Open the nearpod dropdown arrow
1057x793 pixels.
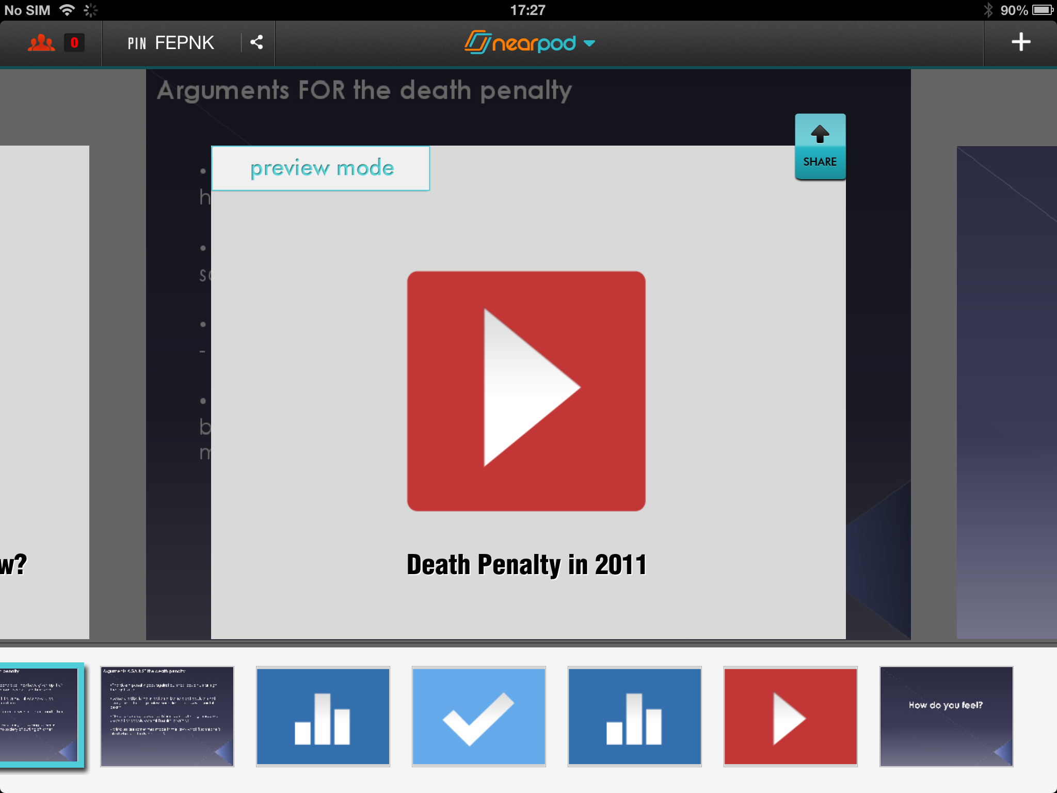[x=589, y=43]
